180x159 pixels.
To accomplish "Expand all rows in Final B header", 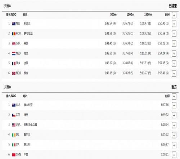I will tap(174, 96).
